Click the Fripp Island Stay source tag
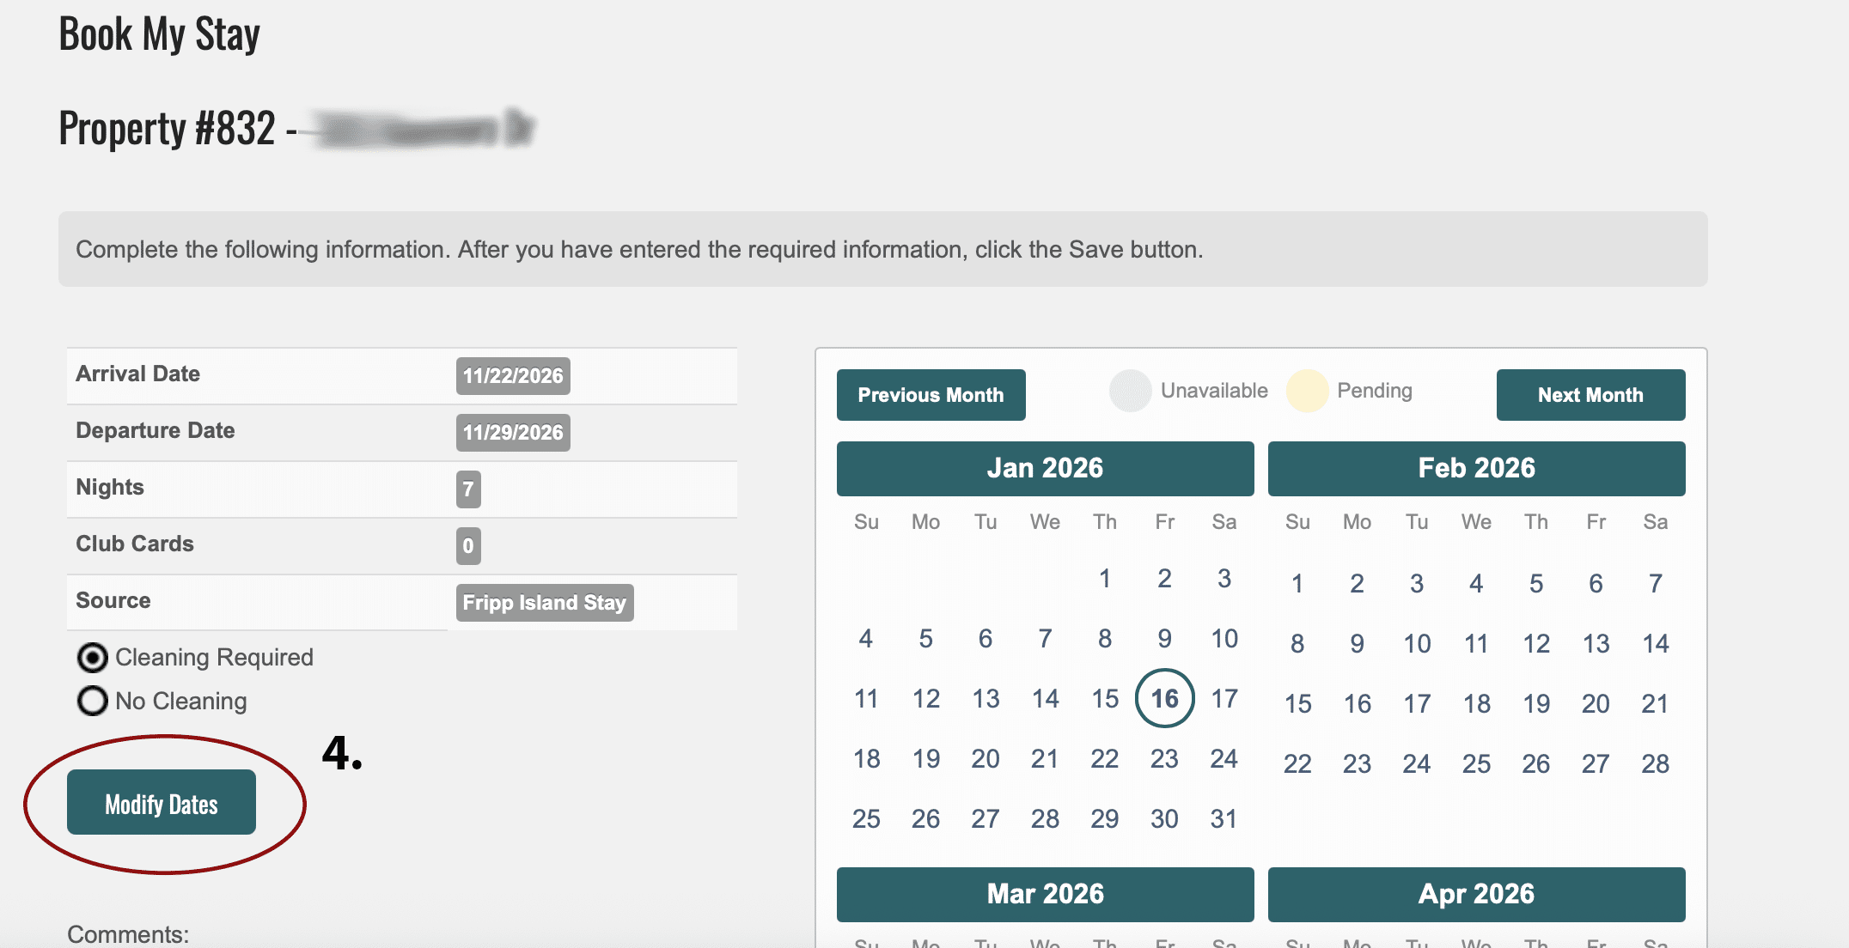The width and height of the screenshot is (1849, 948). (x=545, y=603)
